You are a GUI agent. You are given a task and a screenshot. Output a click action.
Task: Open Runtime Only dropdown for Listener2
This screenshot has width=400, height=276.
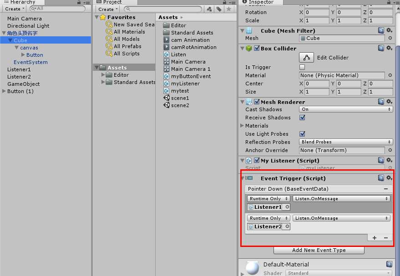268,218
